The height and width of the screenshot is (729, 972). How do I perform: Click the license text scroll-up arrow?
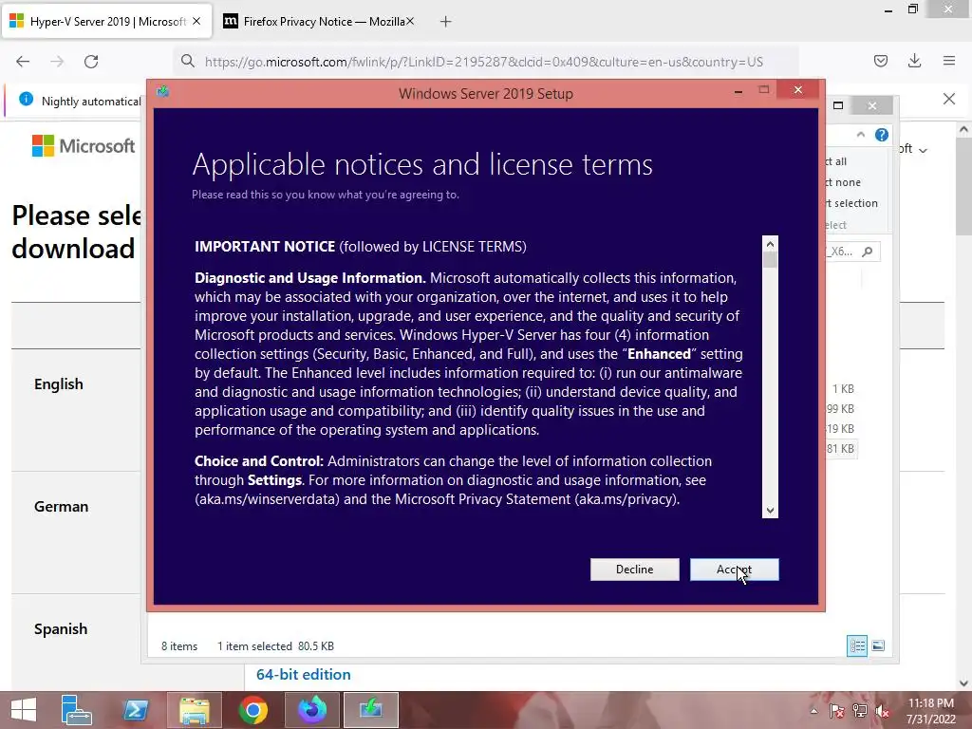(x=770, y=244)
